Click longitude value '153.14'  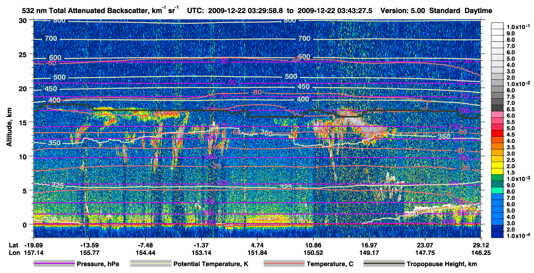pos(201,253)
